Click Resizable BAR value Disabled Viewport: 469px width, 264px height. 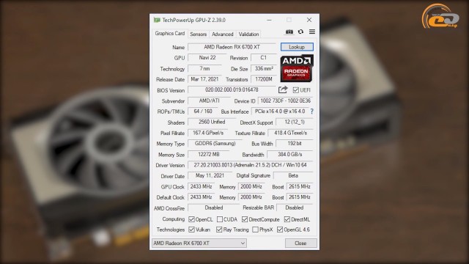pos(295,208)
